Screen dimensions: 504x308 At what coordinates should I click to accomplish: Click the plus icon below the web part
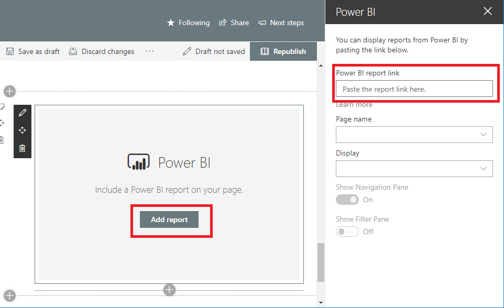click(169, 290)
